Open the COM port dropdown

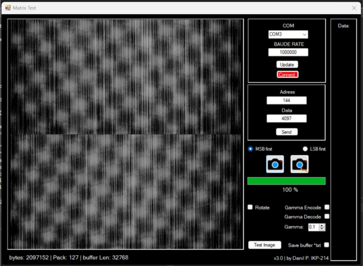pyautogui.click(x=305, y=34)
